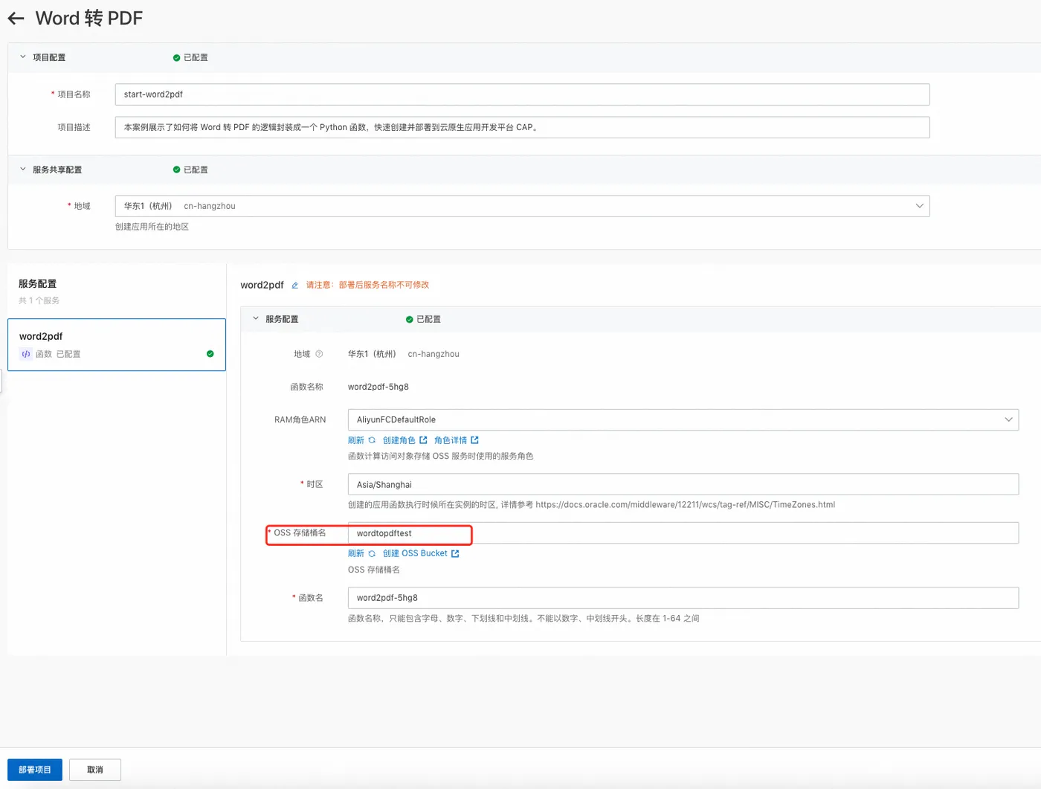1041x789 pixels.
Task: Click the green check on the word2pdf card
Action: click(210, 354)
